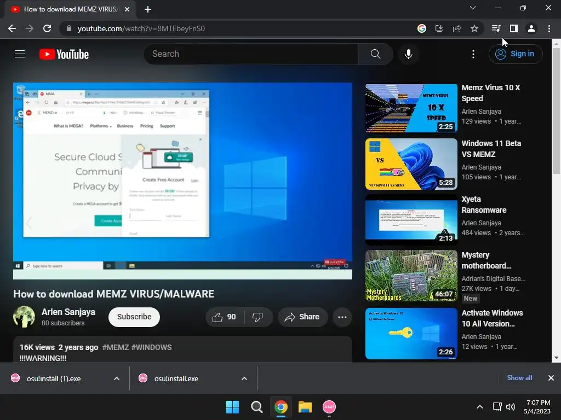Click the YouTube search field
Screen dimensions: 561x420
point(250,54)
